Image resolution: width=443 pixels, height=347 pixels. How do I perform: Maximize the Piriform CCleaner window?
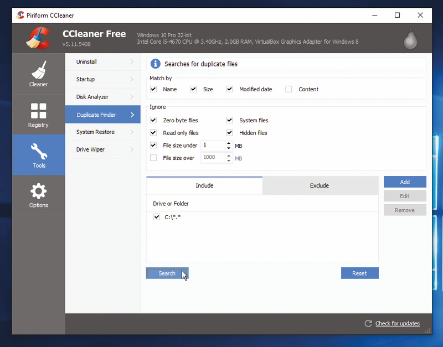397,15
